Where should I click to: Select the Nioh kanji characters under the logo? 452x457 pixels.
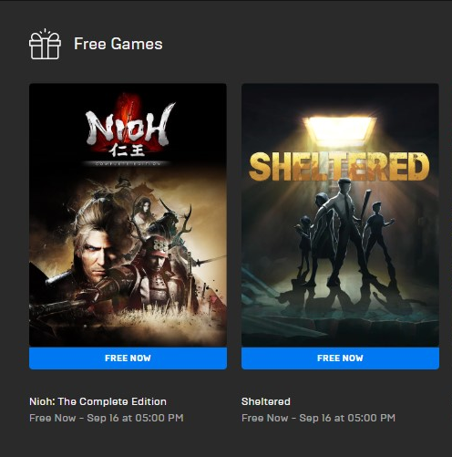[x=128, y=151]
